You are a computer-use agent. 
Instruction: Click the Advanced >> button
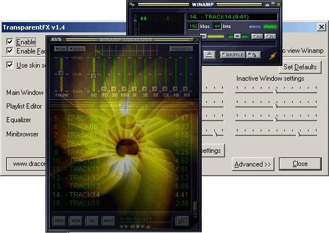(253, 164)
